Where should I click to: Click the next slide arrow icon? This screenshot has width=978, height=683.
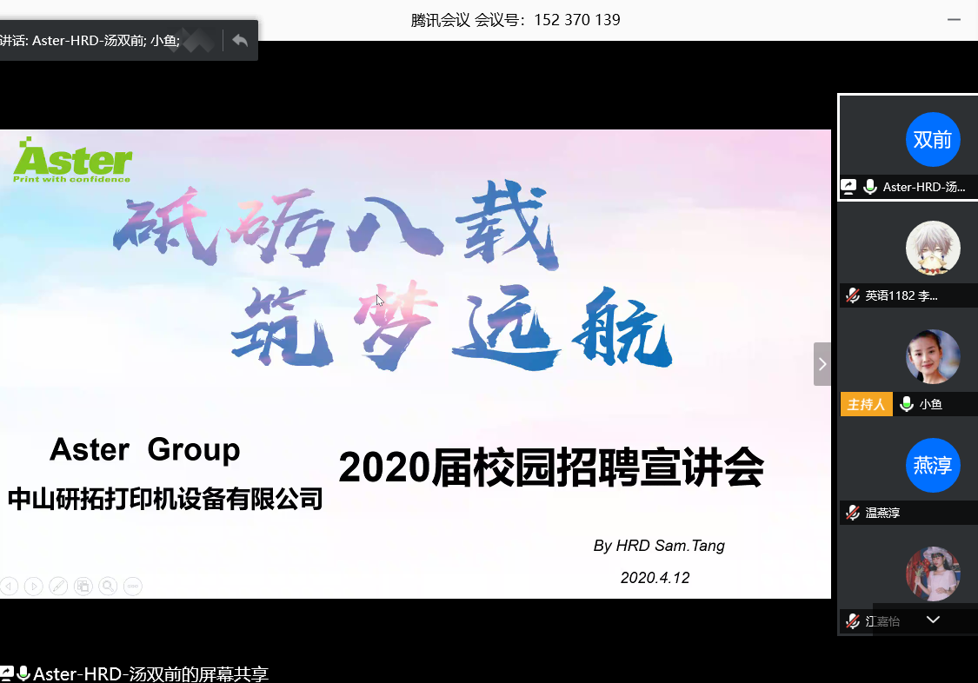(x=33, y=587)
